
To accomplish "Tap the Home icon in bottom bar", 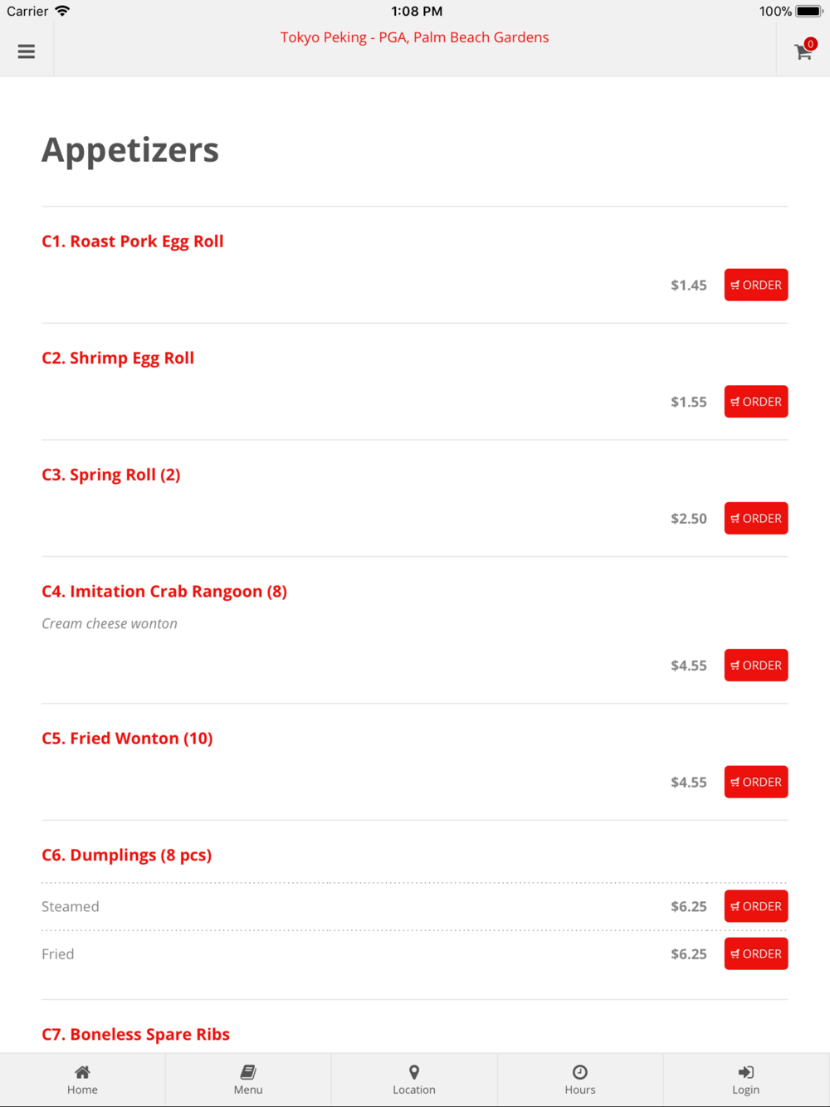I will [x=82, y=1072].
